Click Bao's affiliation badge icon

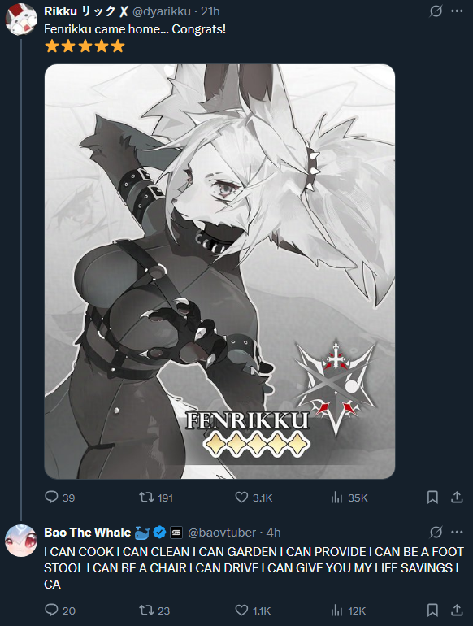(x=176, y=533)
